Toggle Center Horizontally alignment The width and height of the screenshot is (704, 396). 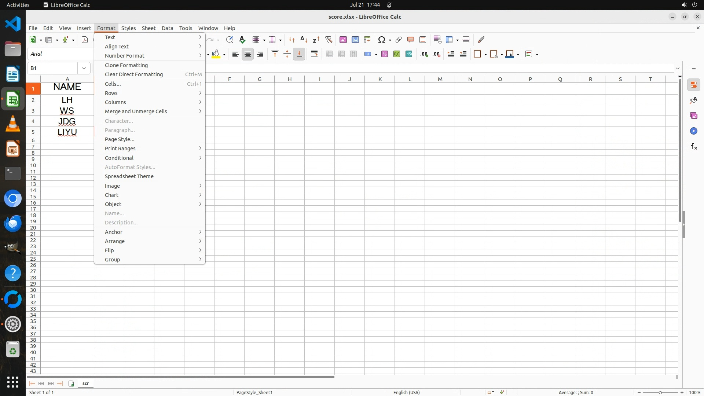tap(248, 54)
